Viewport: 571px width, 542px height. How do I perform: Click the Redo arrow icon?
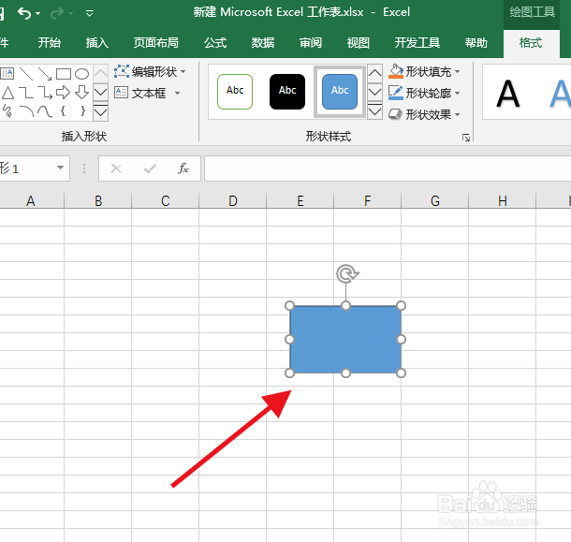pyautogui.click(x=57, y=13)
